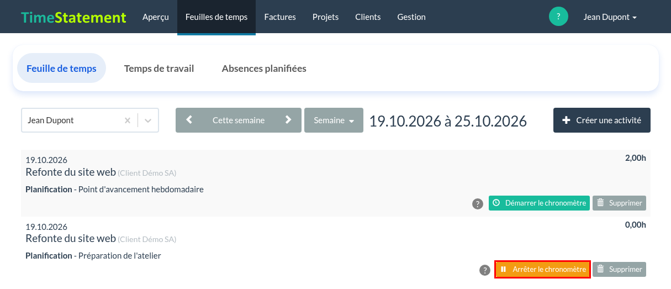Click Client Démo SA in the 0,00h entry
This screenshot has width=671, height=289.
[147, 239]
